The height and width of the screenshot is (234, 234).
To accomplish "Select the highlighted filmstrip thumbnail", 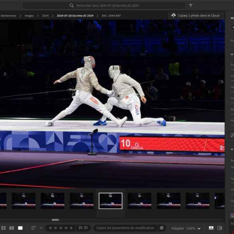I will (110, 201).
